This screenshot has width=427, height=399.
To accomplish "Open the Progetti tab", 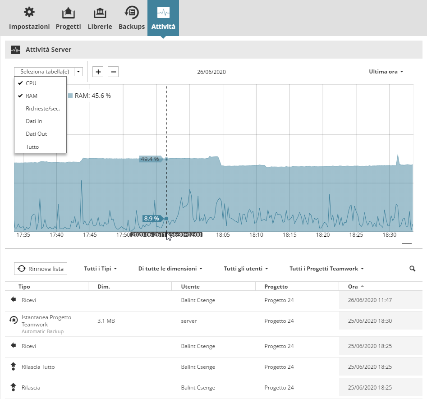I will [x=69, y=18].
